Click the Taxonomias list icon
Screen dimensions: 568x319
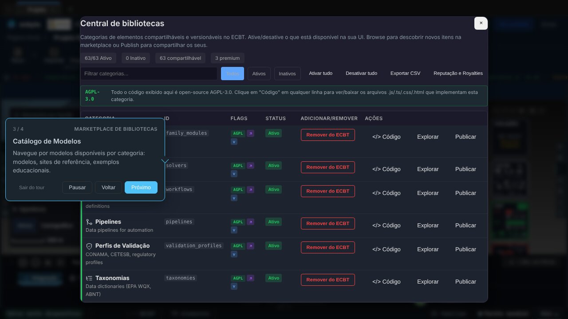point(89,278)
